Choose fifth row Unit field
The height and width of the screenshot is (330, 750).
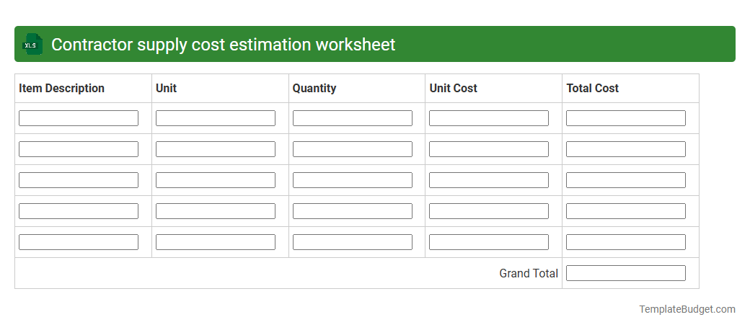coord(215,242)
